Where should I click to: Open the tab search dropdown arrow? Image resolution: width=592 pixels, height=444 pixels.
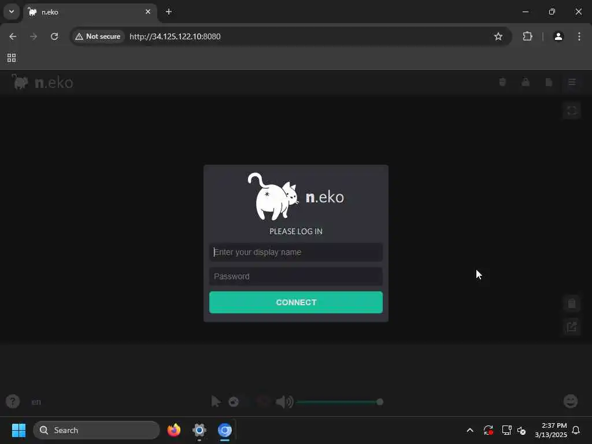click(12, 12)
